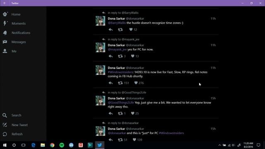
Task: Show hidden system tray icons
Action: coord(219,145)
